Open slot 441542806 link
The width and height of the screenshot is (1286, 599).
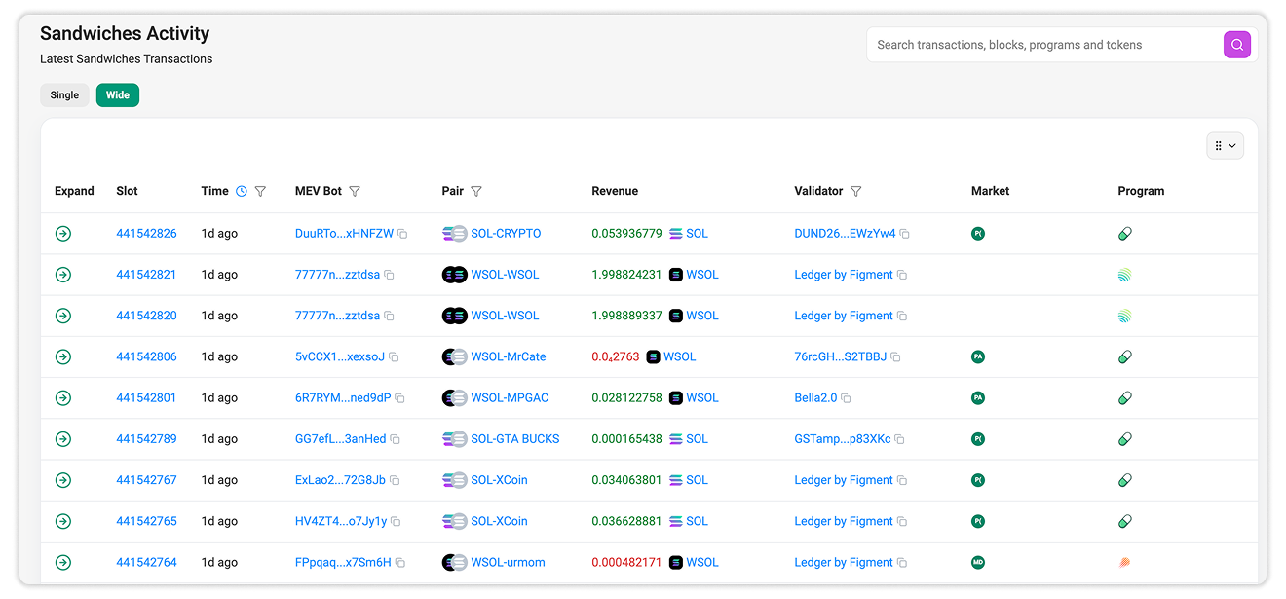(146, 356)
